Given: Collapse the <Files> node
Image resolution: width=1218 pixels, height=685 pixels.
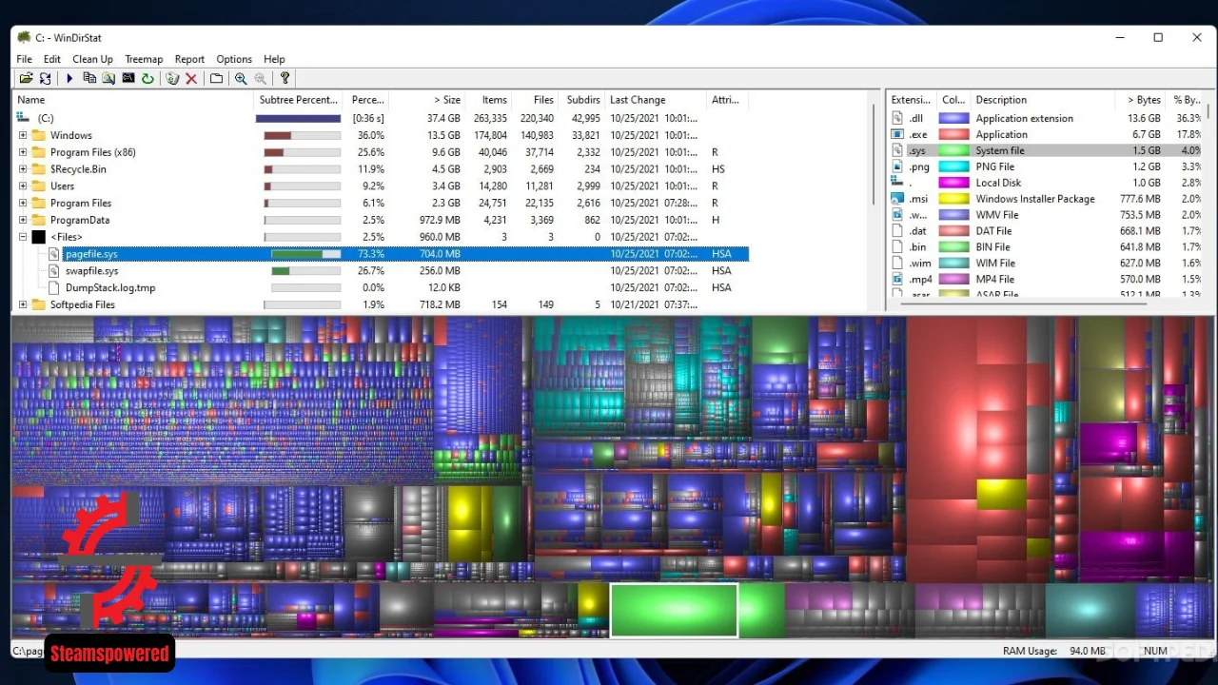Looking at the screenshot, I should pyautogui.click(x=23, y=237).
